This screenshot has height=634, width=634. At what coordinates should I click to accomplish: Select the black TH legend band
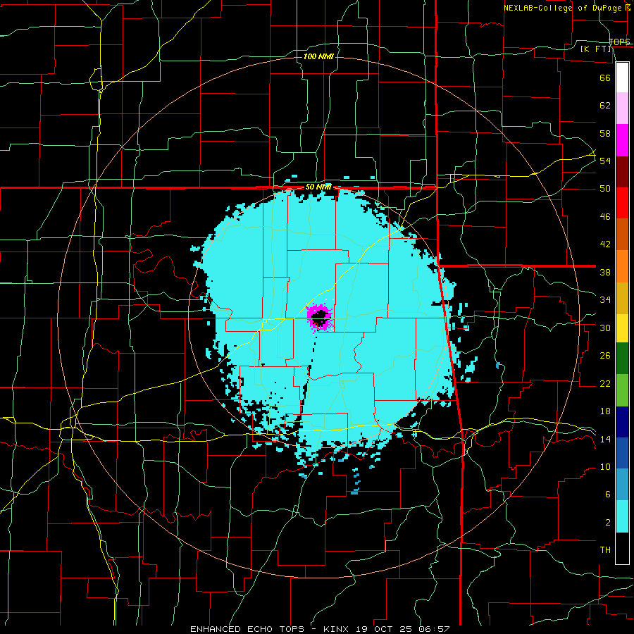point(622,548)
